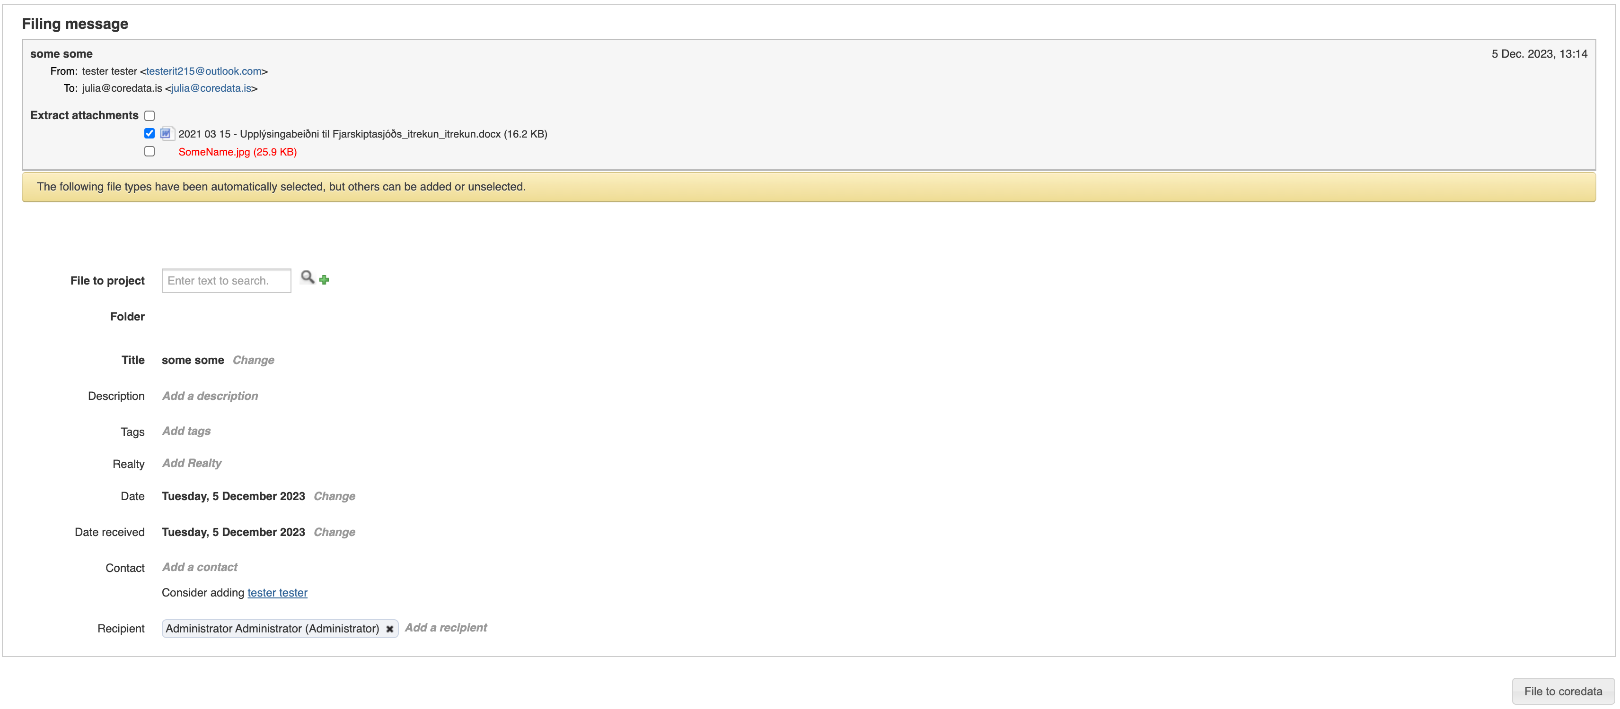
Task: Open the suggested tester tester contact link
Action: click(277, 592)
